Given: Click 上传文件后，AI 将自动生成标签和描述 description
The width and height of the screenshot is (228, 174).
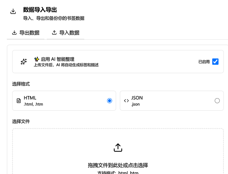Looking at the screenshot, I should click(66, 65).
